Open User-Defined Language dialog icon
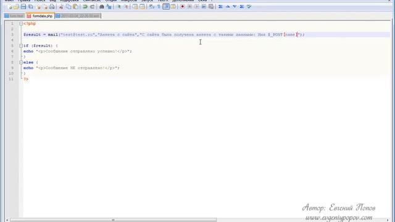 click(x=173, y=7)
